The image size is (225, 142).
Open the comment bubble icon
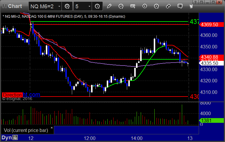pyautogui.click(x=180, y=6)
